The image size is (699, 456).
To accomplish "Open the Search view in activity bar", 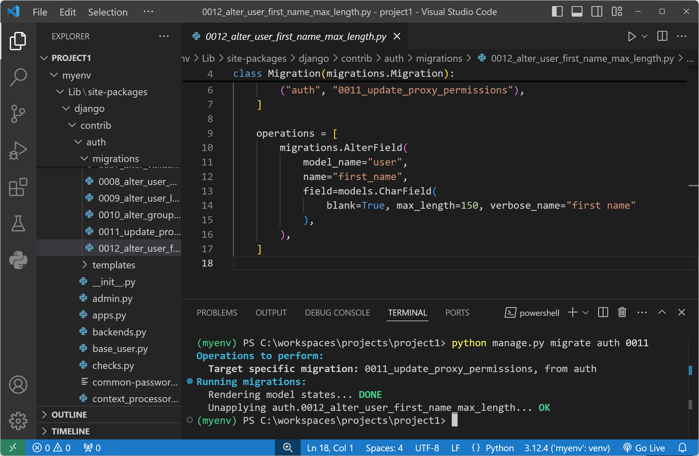I will coord(18,77).
